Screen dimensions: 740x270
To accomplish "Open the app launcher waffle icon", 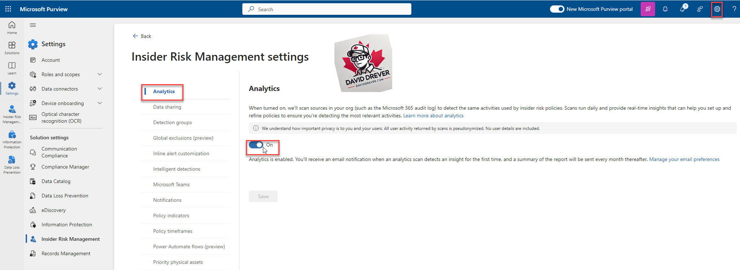I will (x=8, y=9).
